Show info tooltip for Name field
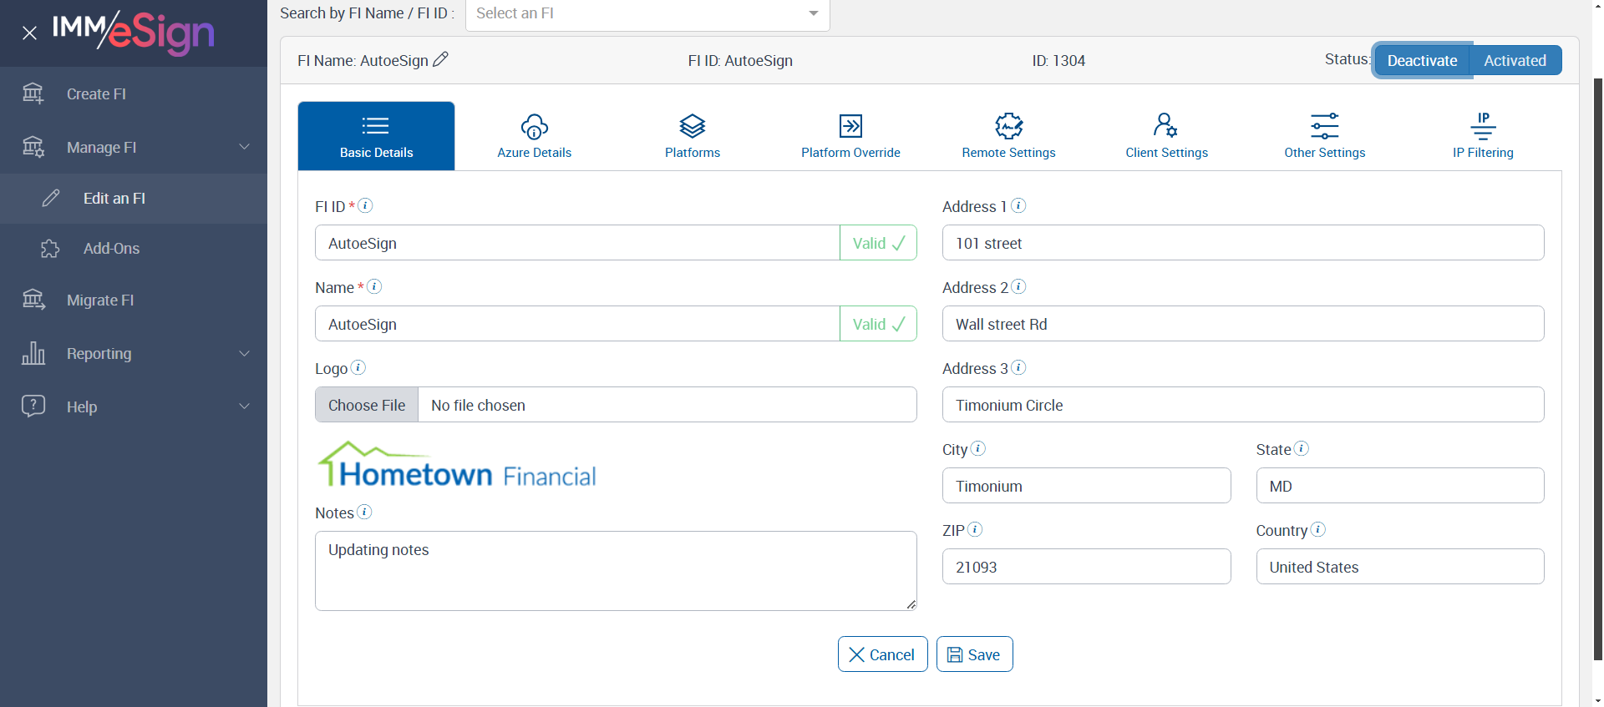1604x707 pixels. [x=374, y=286]
